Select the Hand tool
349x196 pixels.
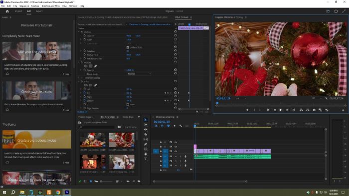146,154
